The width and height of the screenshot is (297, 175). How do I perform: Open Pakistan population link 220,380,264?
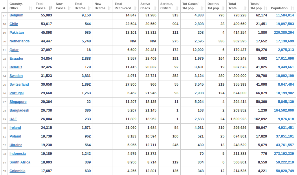pos(284,33)
